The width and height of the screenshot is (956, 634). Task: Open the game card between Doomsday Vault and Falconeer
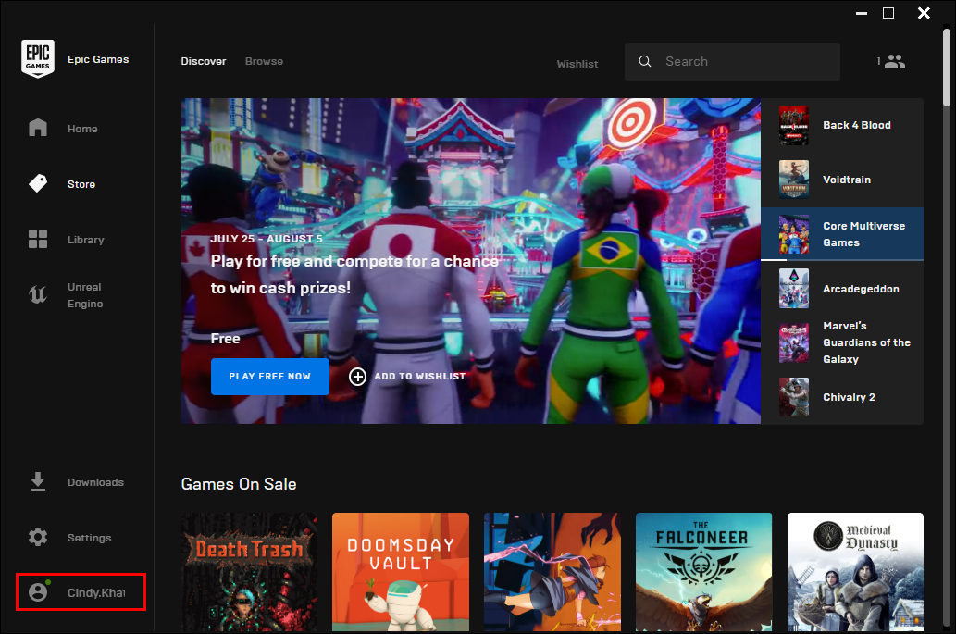pos(552,572)
